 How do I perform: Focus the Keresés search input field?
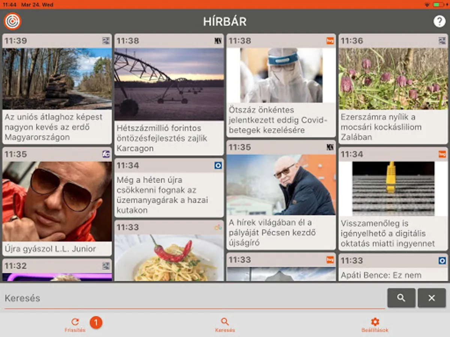(194, 298)
